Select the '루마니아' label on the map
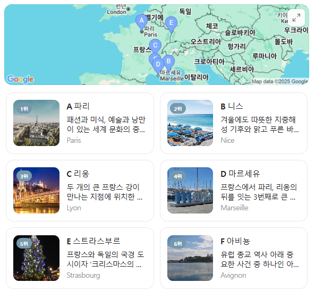The width and height of the screenshot is (315, 291). 265,56
